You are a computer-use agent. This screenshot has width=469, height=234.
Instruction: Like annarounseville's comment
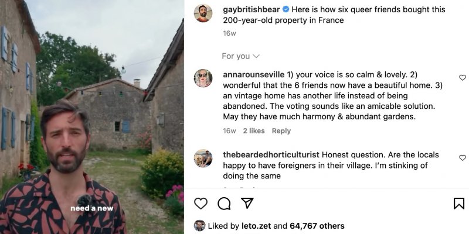tap(463, 78)
